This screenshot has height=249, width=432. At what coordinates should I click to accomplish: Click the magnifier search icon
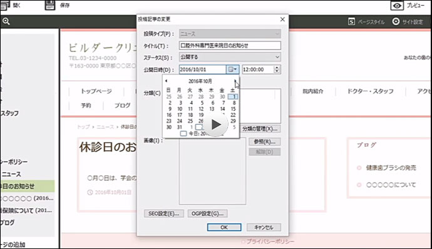6,21
